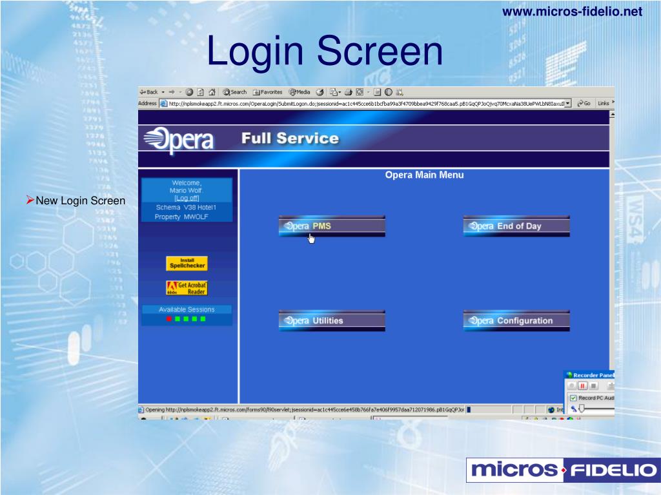Open the Search pane
Viewport: 661px width, 495px height.
click(235, 92)
